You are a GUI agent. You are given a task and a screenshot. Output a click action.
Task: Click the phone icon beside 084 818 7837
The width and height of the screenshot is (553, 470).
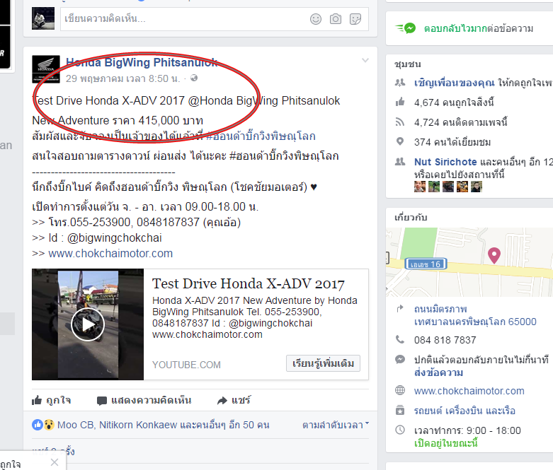point(400,339)
